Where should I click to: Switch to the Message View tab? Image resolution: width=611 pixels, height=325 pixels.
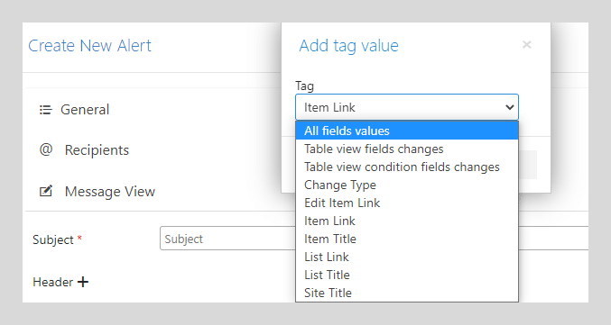pos(110,191)
